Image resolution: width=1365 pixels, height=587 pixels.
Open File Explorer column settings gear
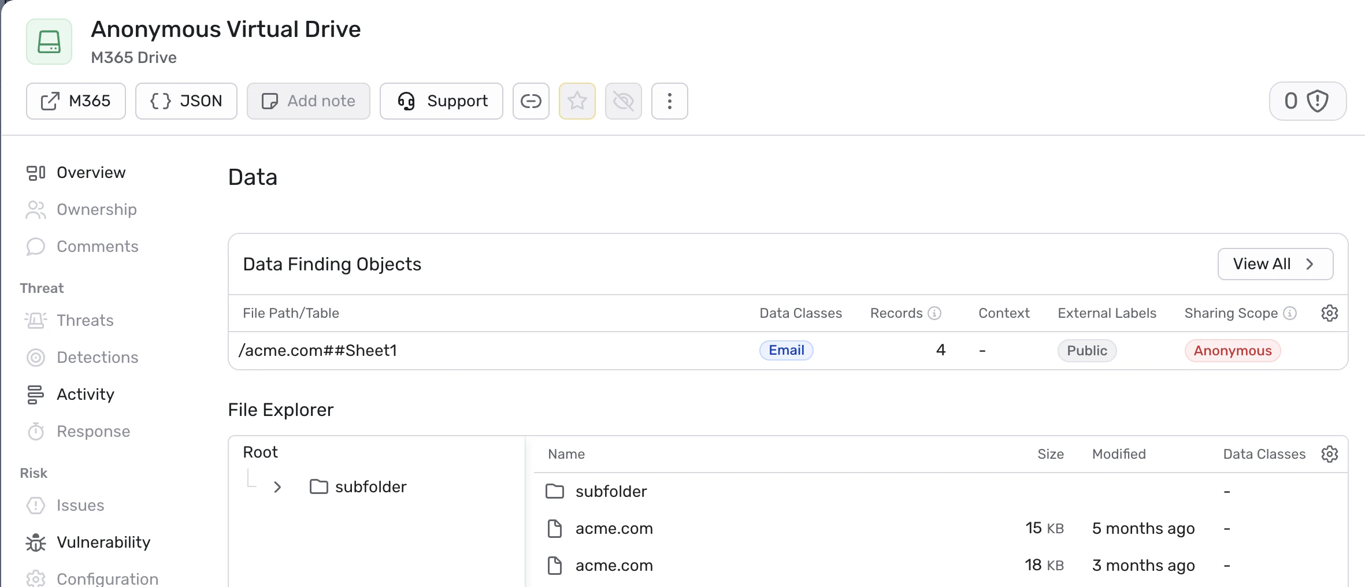[1329, 454]
